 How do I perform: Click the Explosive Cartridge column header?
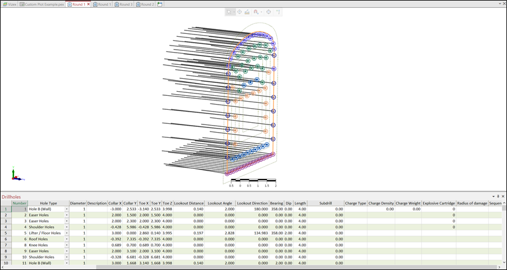point(439,203)
